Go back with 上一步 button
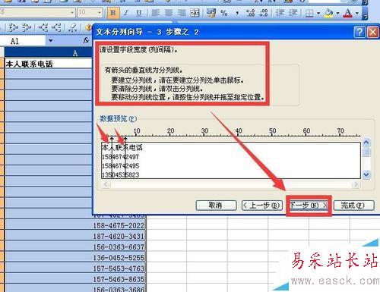The height and width of the screenshot is (292, 380). [x=262, y=206]
